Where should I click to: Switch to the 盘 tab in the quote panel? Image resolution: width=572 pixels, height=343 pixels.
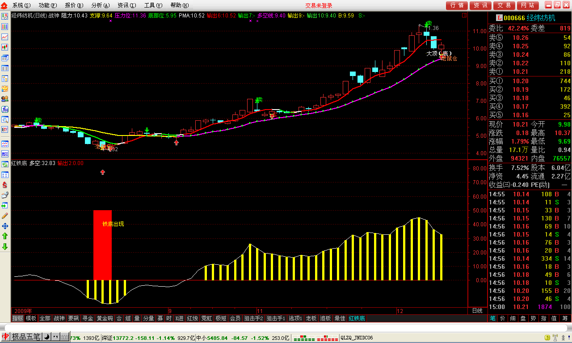(x=523, y=318)
